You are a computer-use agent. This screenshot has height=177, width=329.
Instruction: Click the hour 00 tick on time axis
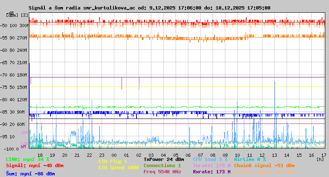(114, 155)
